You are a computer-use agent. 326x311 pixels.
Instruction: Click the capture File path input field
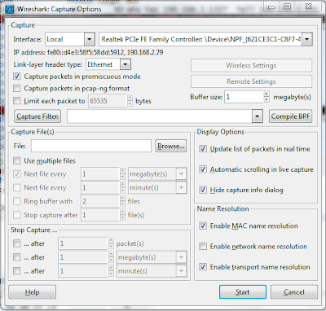click(91, 146)
